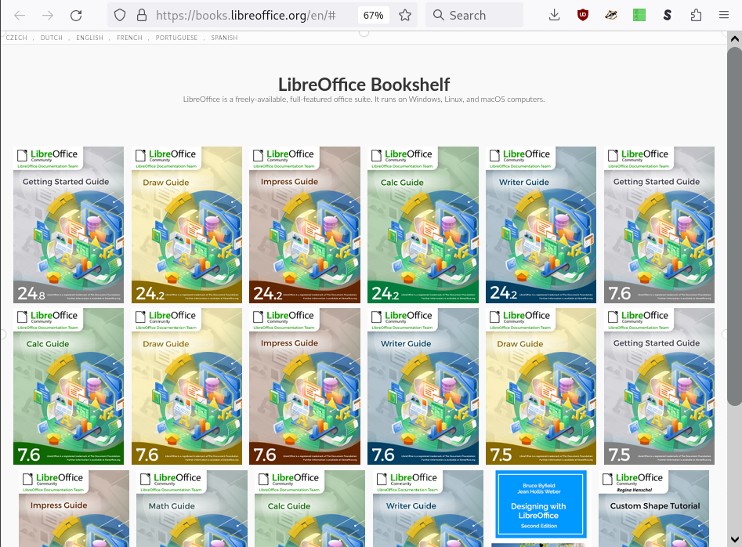The height and width of the screenshot is (547, 742).
Task: Open bottom-row Impress Guide cover
Action: [74, 508]
